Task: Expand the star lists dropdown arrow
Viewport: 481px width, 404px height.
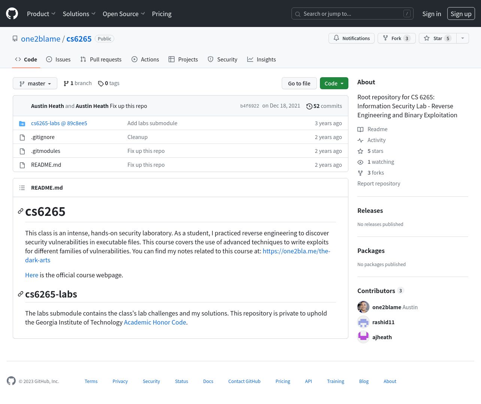Action: pos(463,38)
